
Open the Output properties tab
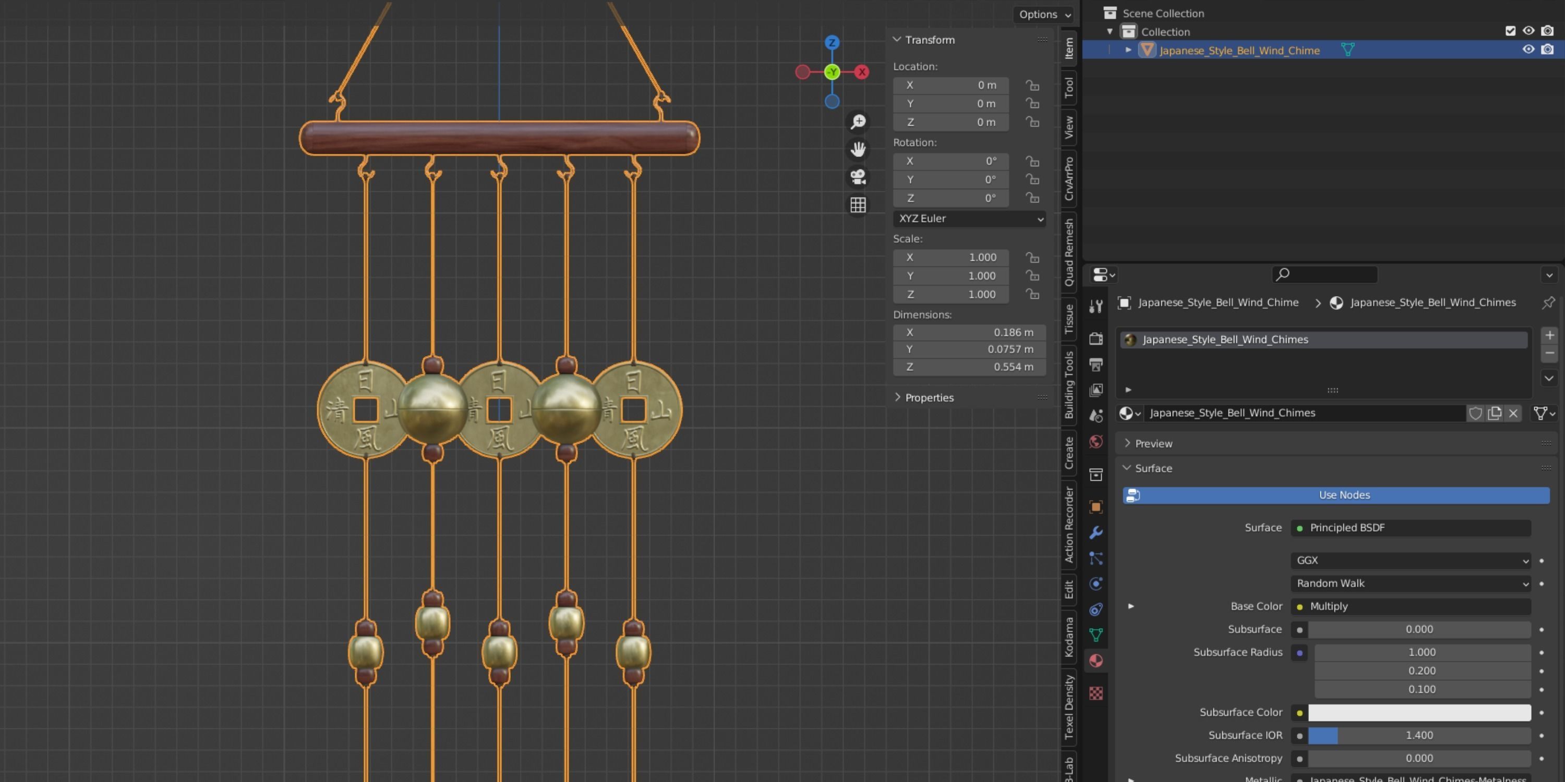(x=1096, y=364)
